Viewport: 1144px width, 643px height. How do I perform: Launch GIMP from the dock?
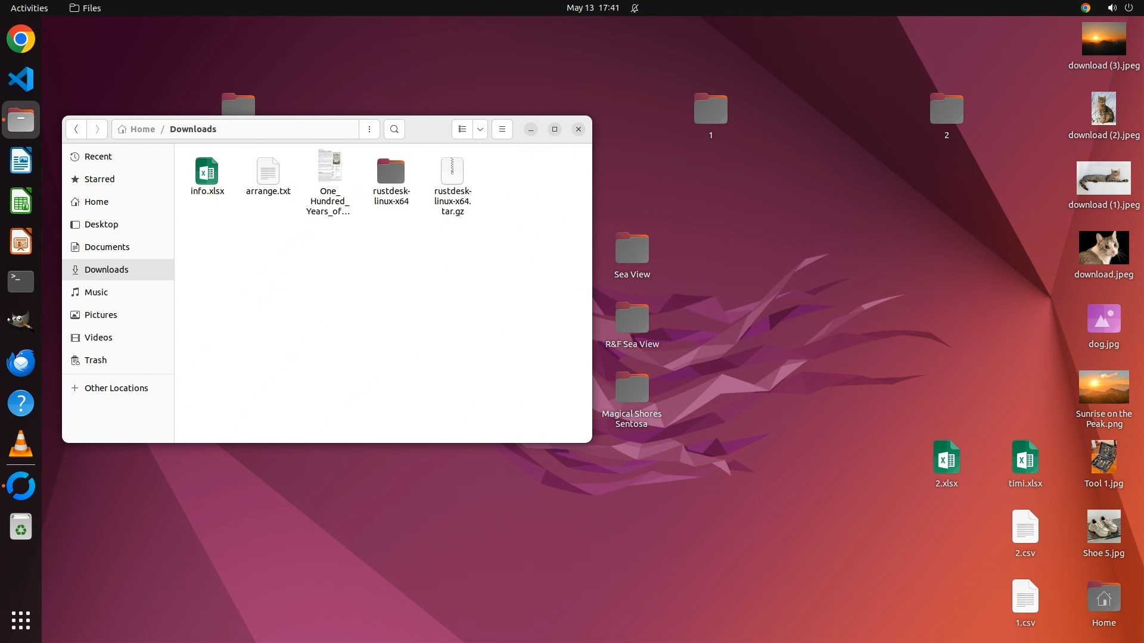click(21, 322)
